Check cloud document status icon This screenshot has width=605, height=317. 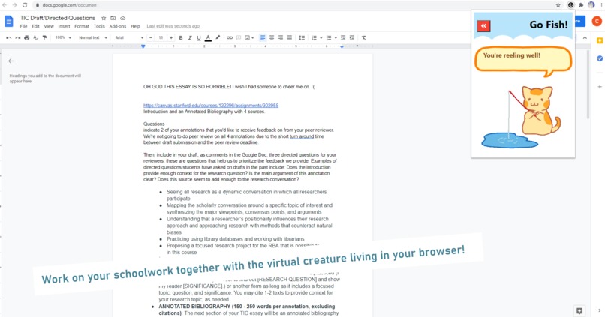[x=122, y=18]
